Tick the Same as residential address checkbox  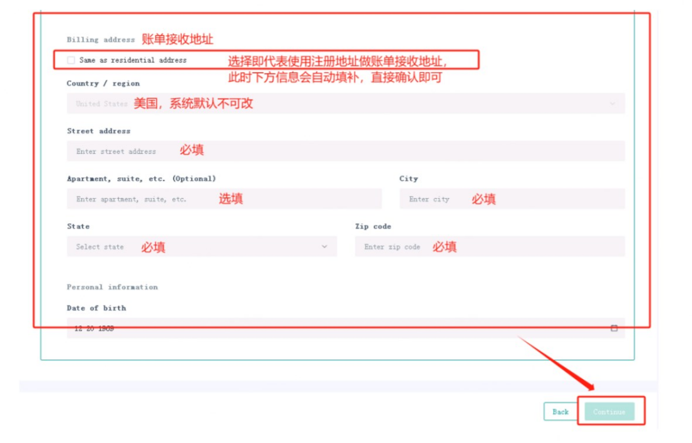(71, 60)
